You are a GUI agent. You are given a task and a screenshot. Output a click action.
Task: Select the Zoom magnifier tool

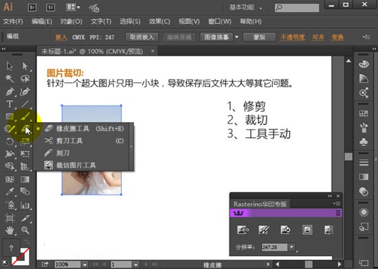click(25, 231)
